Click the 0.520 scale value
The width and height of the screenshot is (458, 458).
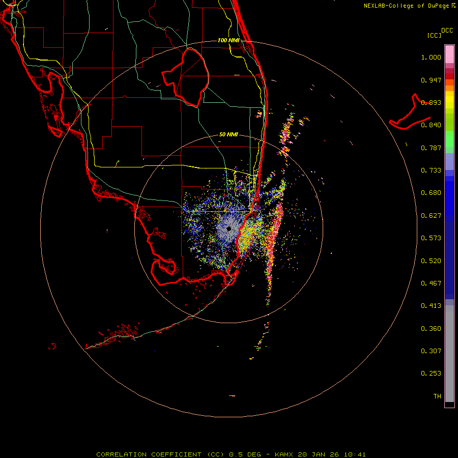tap(431, 261)
